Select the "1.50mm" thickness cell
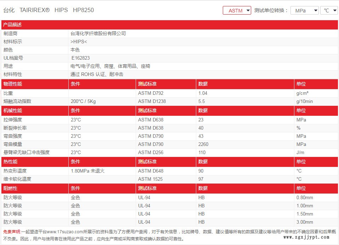339x245 pixels. click(305, 214)
